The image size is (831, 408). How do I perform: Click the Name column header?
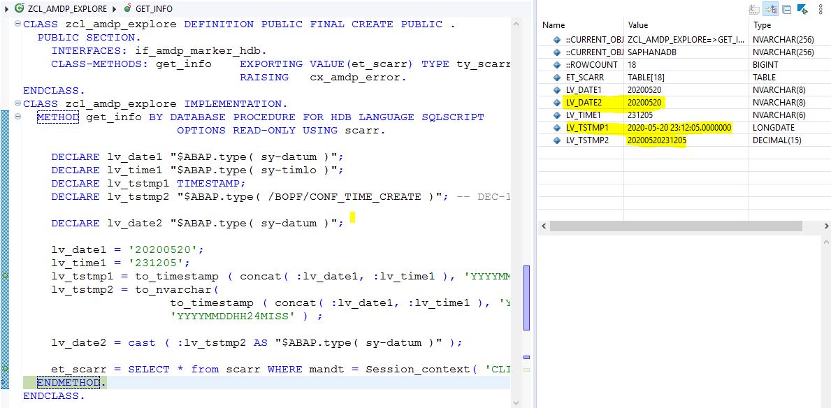(554, 25)
